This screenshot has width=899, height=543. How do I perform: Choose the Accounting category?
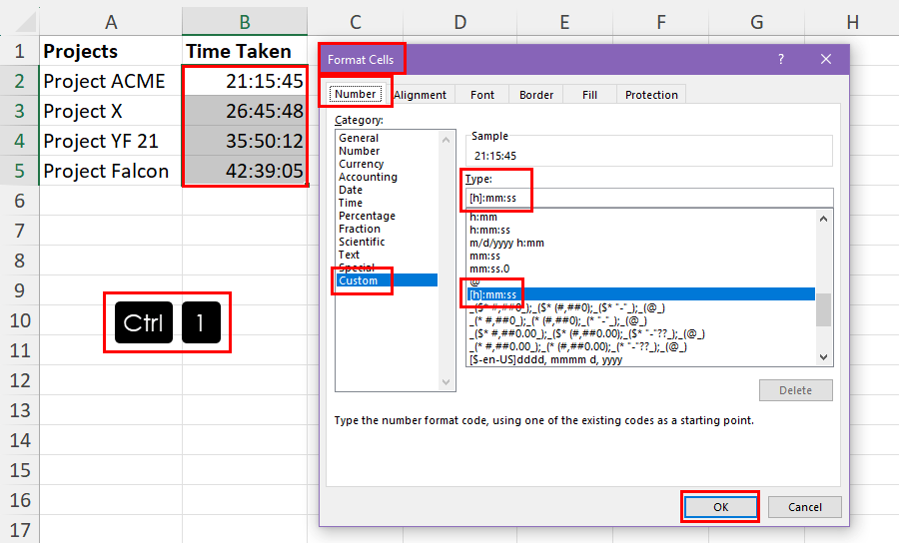point(368,177)
